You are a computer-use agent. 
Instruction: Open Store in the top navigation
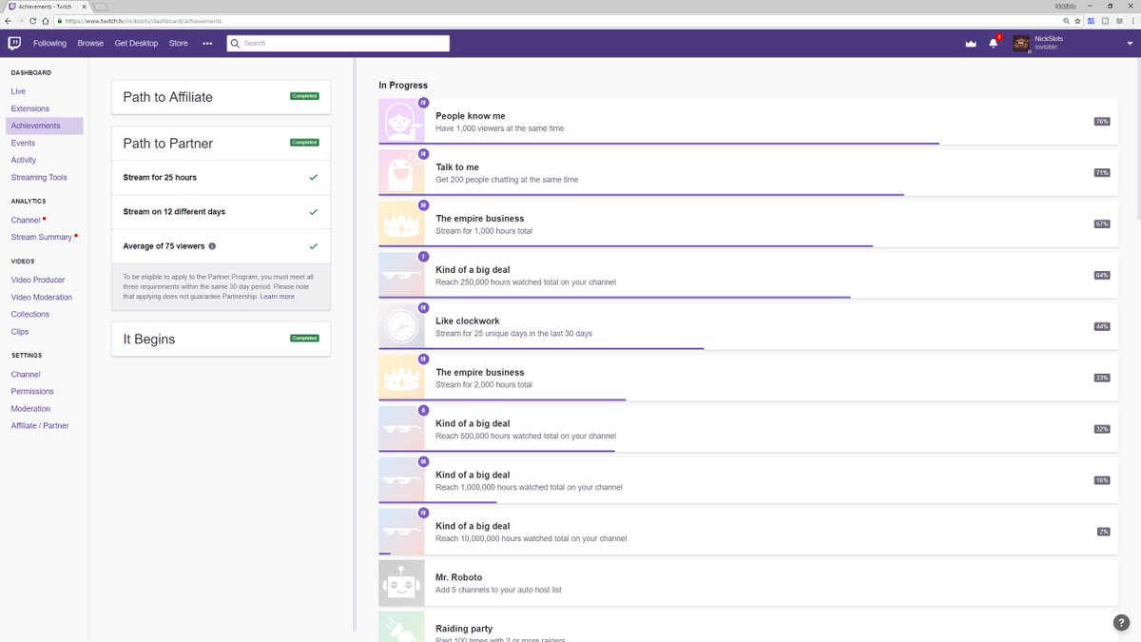[x=179, y=44]
